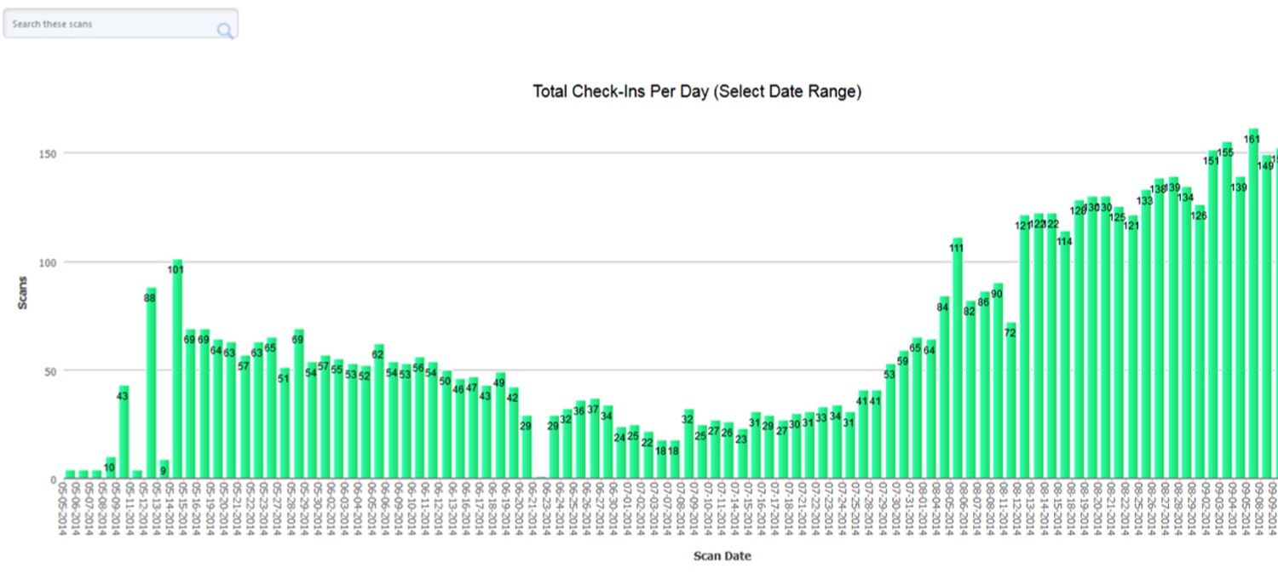
Task: Select the bar labeled 33
Action: pyautogui.click(x=823, y=444)
